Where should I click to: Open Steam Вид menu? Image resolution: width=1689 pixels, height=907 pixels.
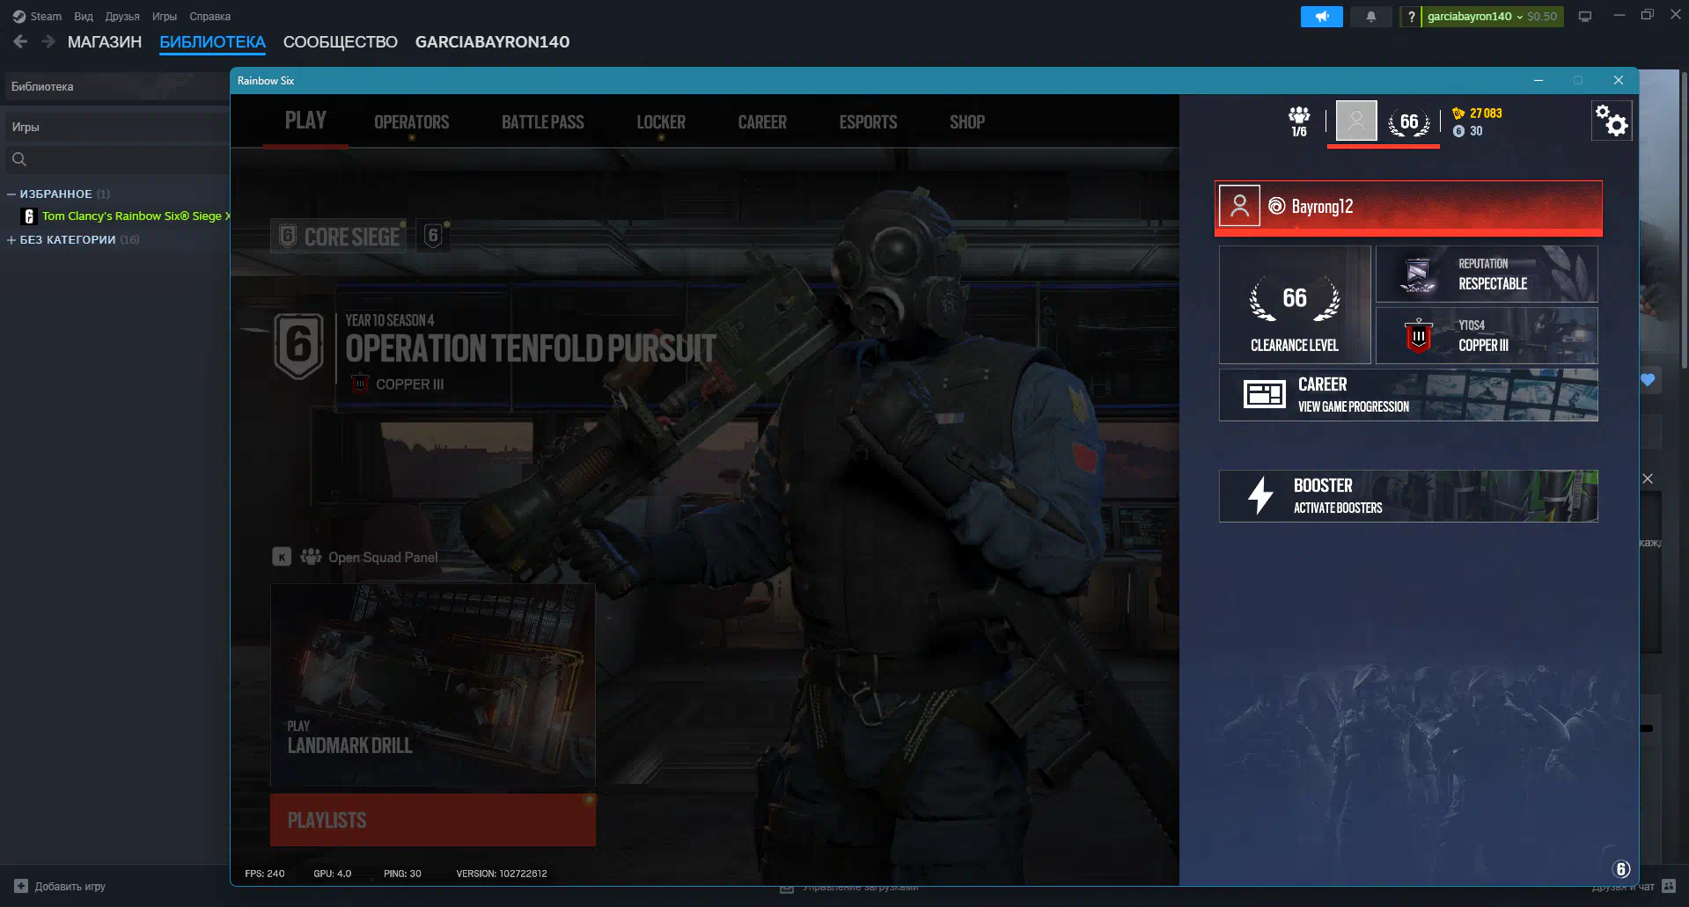click(x=84, y=17)
